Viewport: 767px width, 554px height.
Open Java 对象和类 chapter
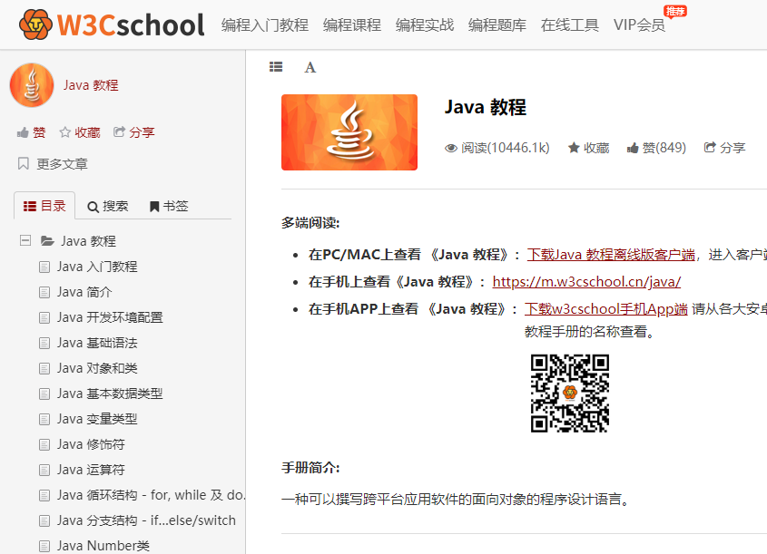click(x=97, y=368)
